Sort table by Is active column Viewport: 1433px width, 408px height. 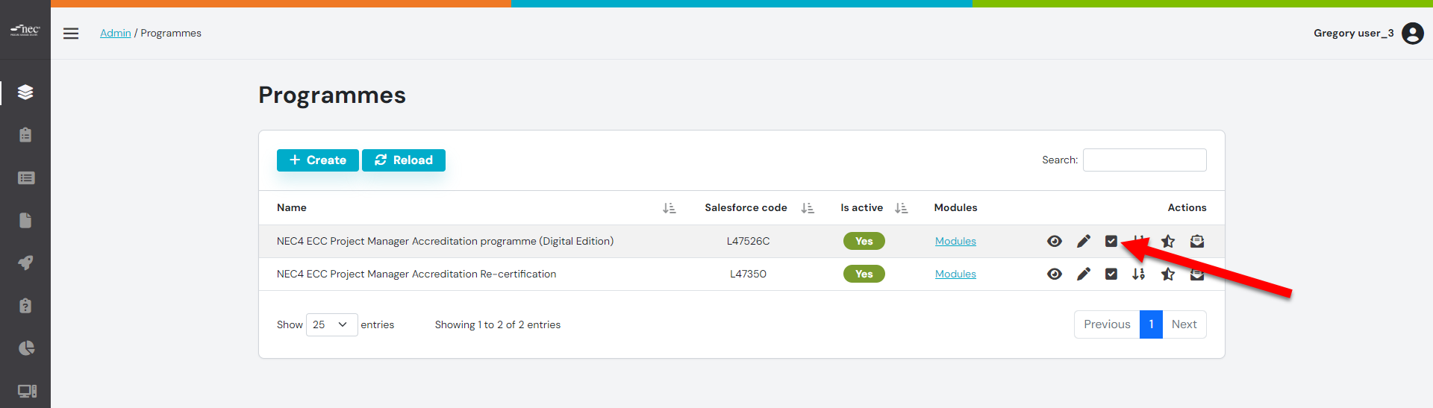pyautogui.click(x=901, y=208)
